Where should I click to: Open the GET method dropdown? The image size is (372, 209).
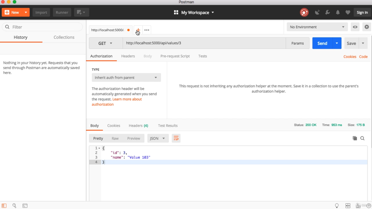pos(106,43)
